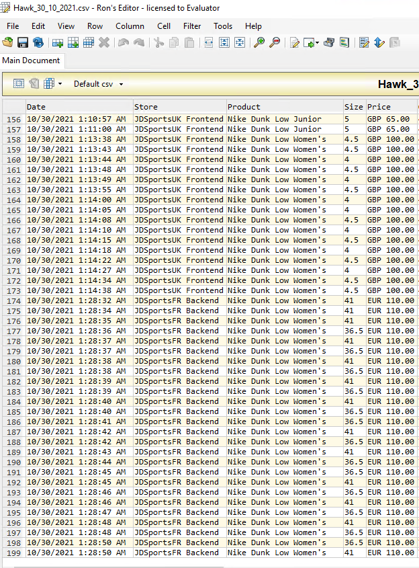Open the export icon dropdown arrow
This screenshot has width=419, height=568.
318,43
